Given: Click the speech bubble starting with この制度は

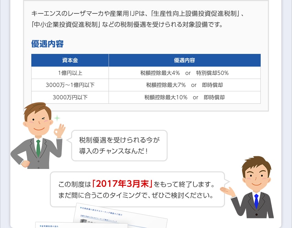Looking at the screenshot, I should [137, 190].
